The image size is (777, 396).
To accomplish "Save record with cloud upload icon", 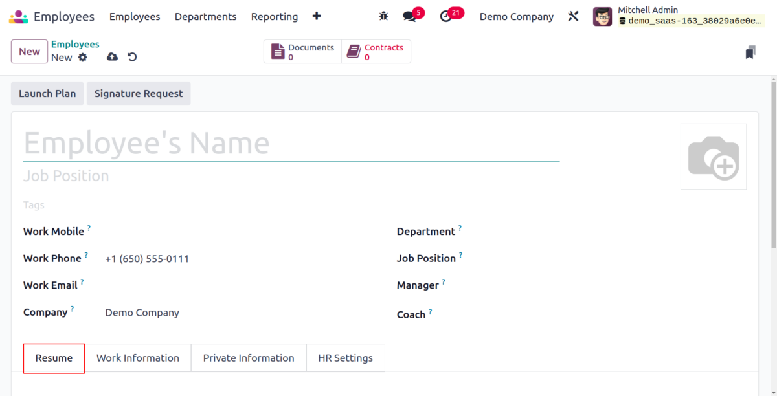I will click(112, 58).
